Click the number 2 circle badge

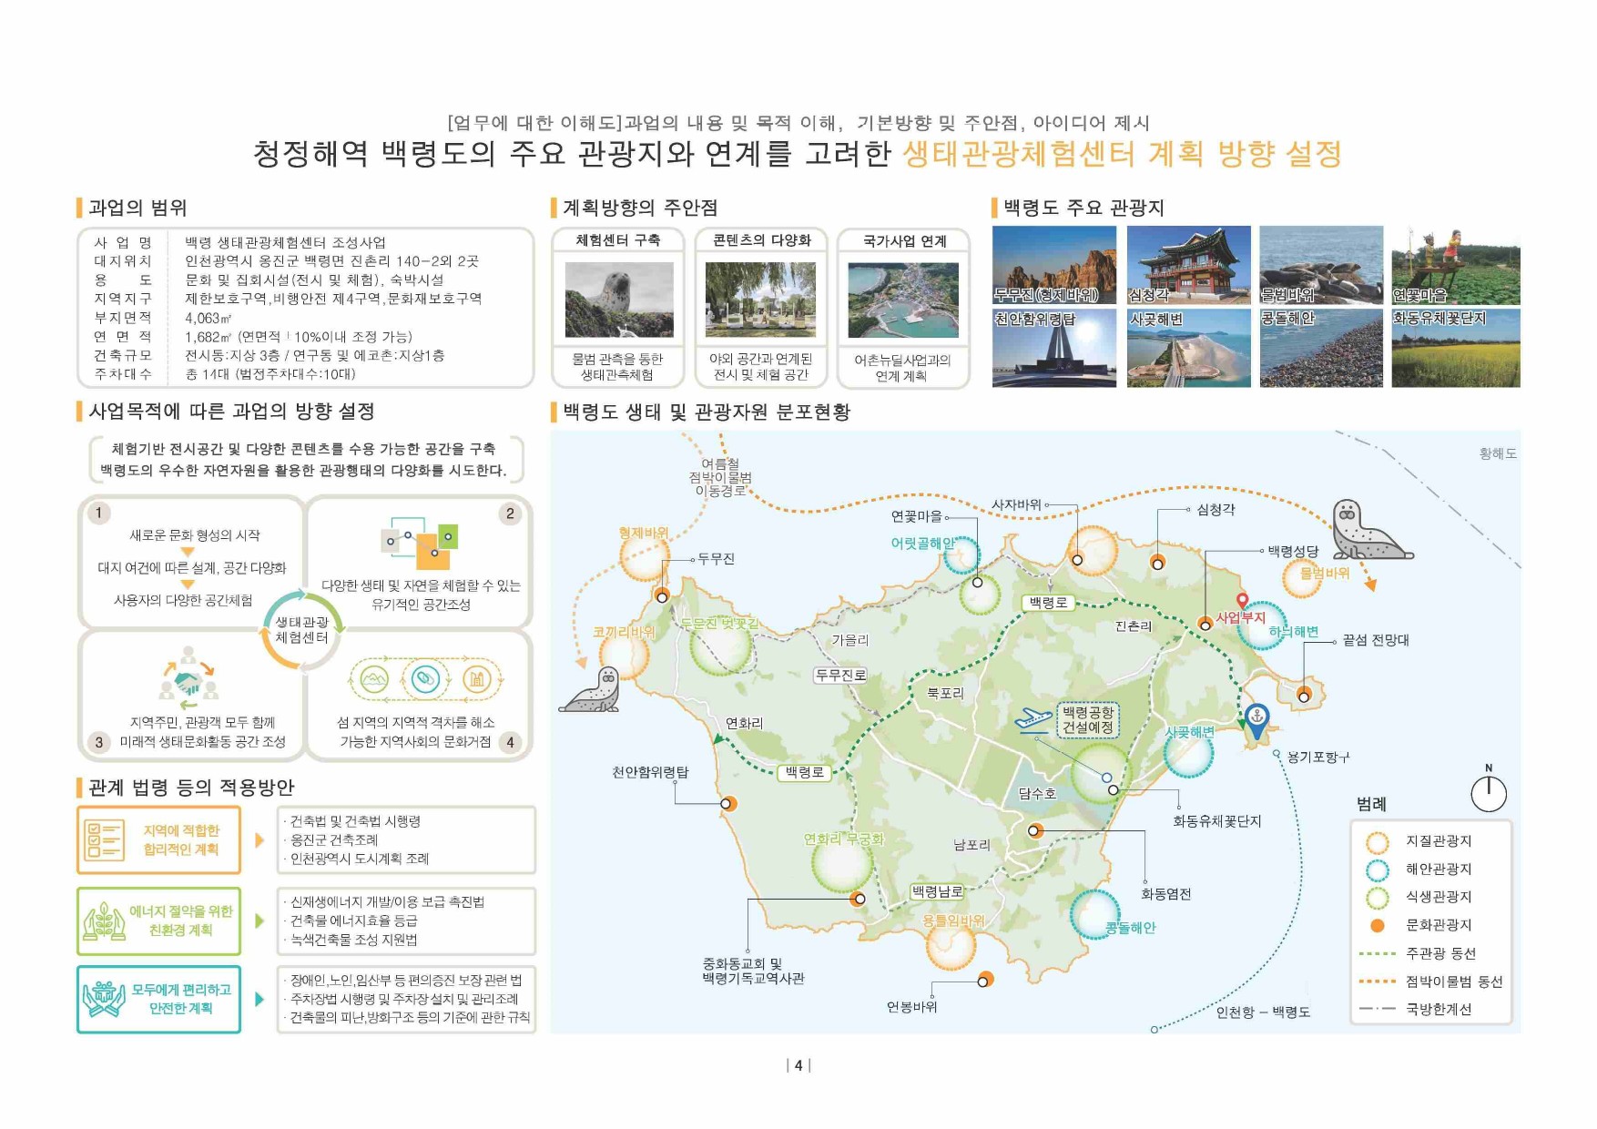510,514
